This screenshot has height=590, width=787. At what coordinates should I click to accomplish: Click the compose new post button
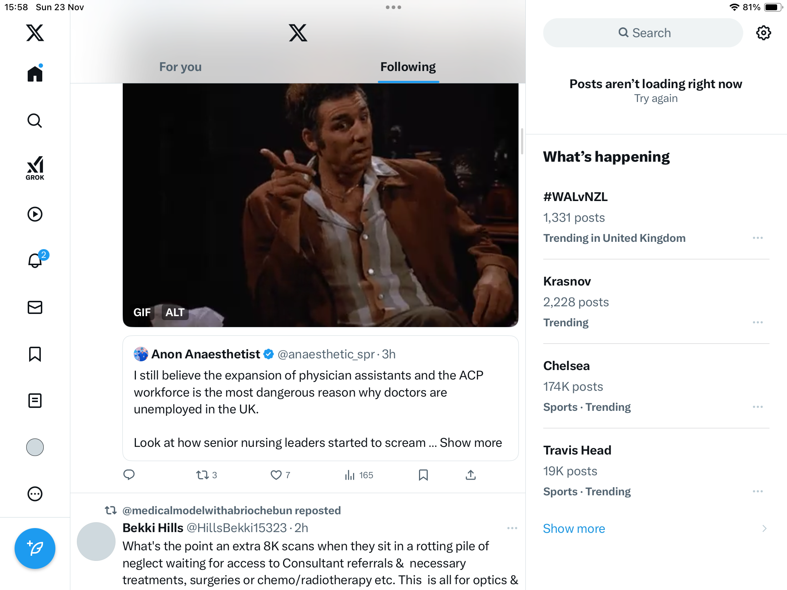(x=35, y=548)
